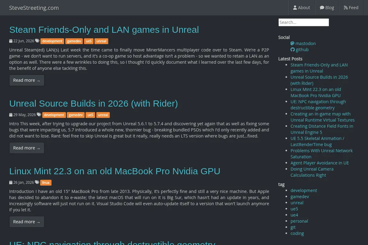Click calendar icon beside 29 May, 2026
The image size is (368, 245).
click(11, 115)
